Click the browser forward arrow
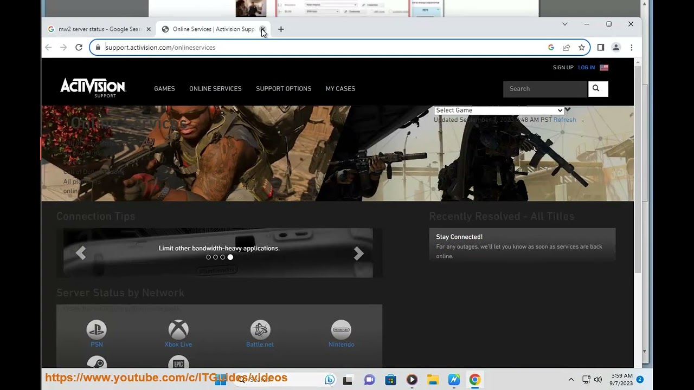Screen dimensions: 694x390 63,48
